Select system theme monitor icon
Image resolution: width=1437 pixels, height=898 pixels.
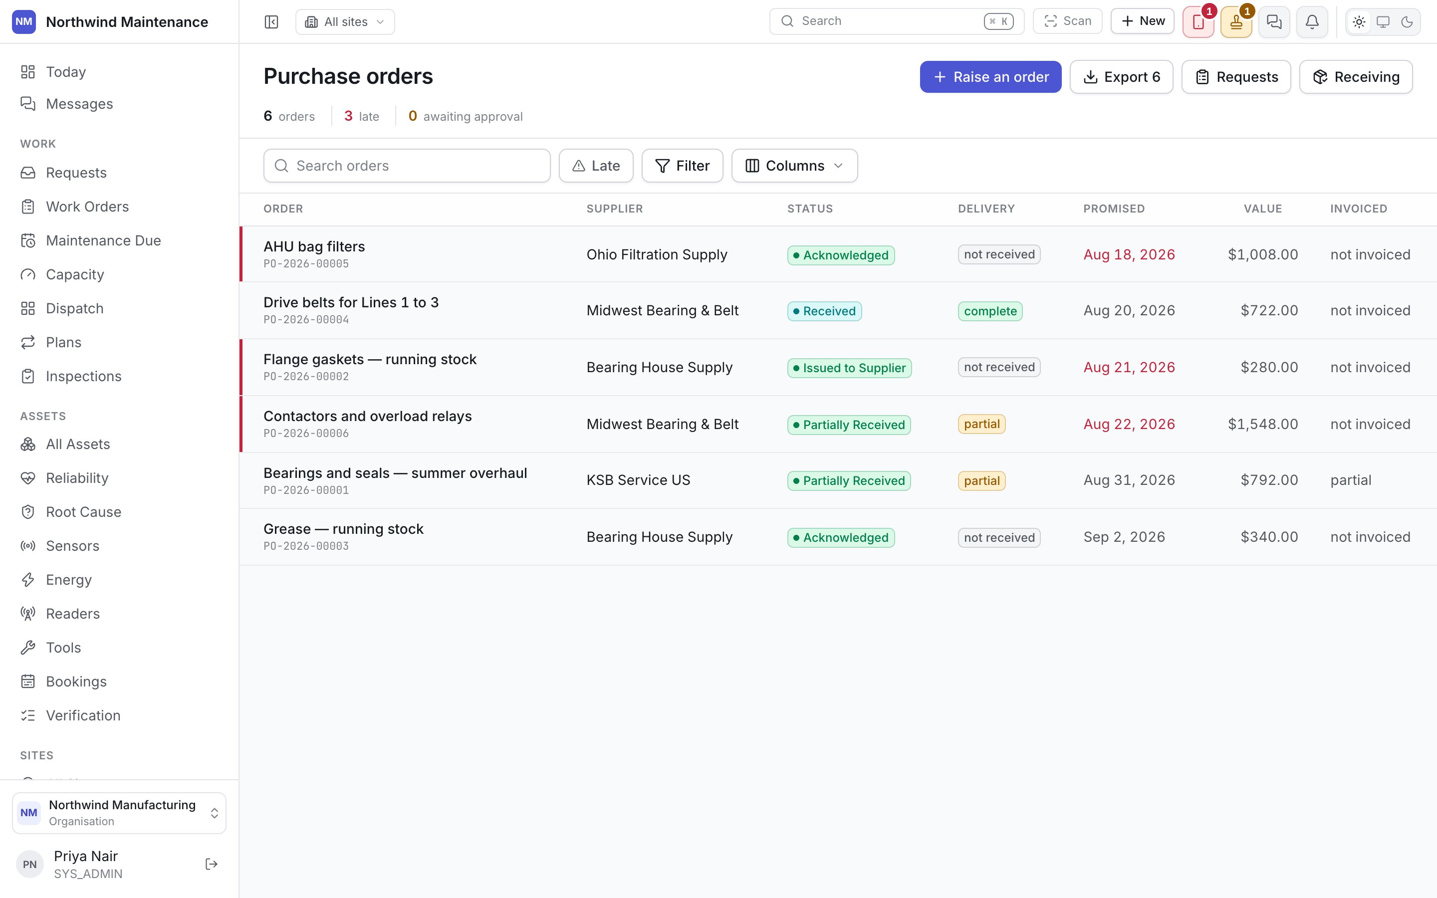[x=1383, y=22]
